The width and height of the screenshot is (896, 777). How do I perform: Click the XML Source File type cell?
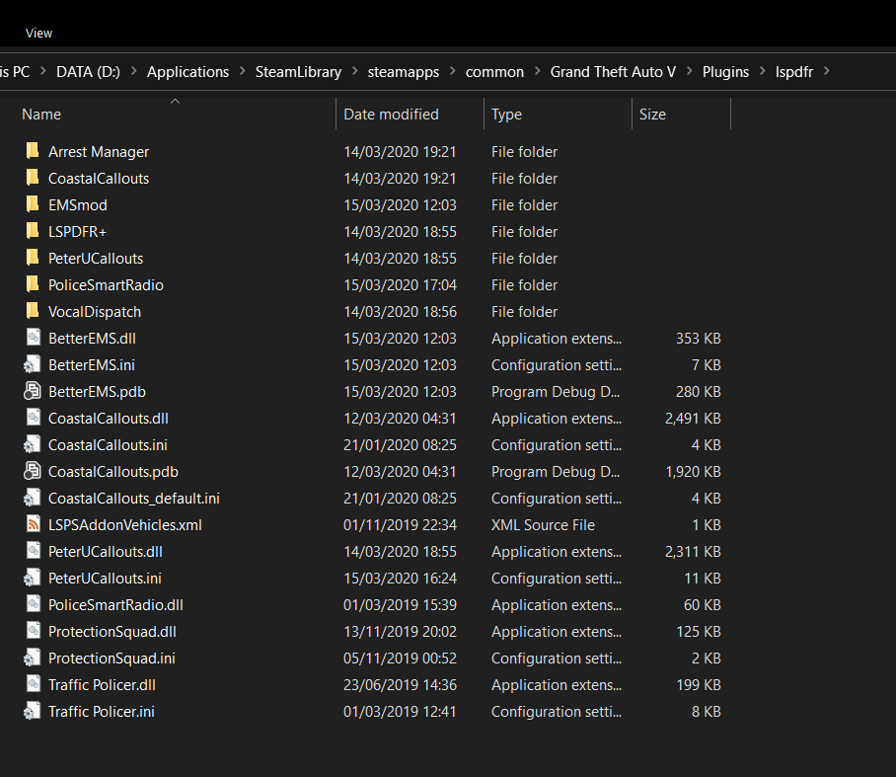click(x=543, y=525)
